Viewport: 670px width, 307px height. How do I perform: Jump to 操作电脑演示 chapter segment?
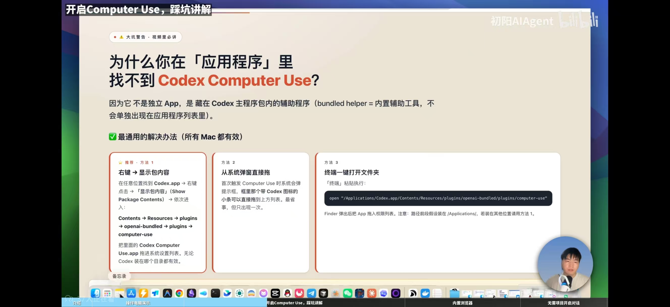[138, 302]
